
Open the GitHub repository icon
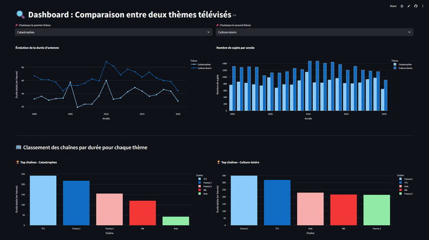tap(415, 6)
